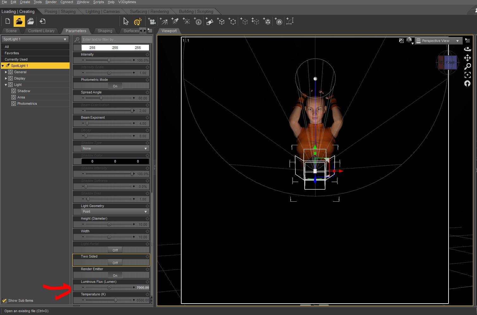Toggle the Show Sub Items checkbox

click(x=4, y=300)
